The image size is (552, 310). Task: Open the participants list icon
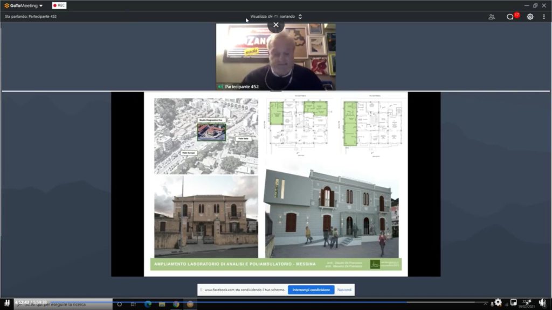492,17
